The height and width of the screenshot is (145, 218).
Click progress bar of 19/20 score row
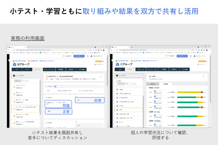coord(190,92)
